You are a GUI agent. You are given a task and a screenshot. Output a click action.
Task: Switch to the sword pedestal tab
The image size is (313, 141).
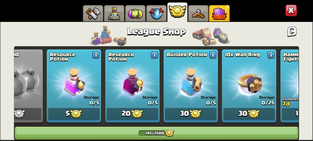[114, 14]
